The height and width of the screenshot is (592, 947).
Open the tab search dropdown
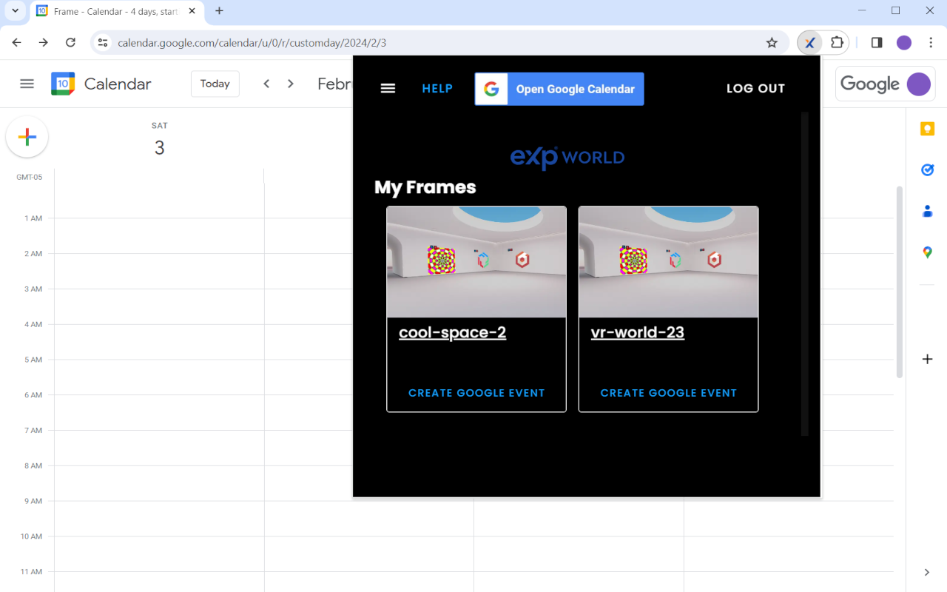pos(15,11)
